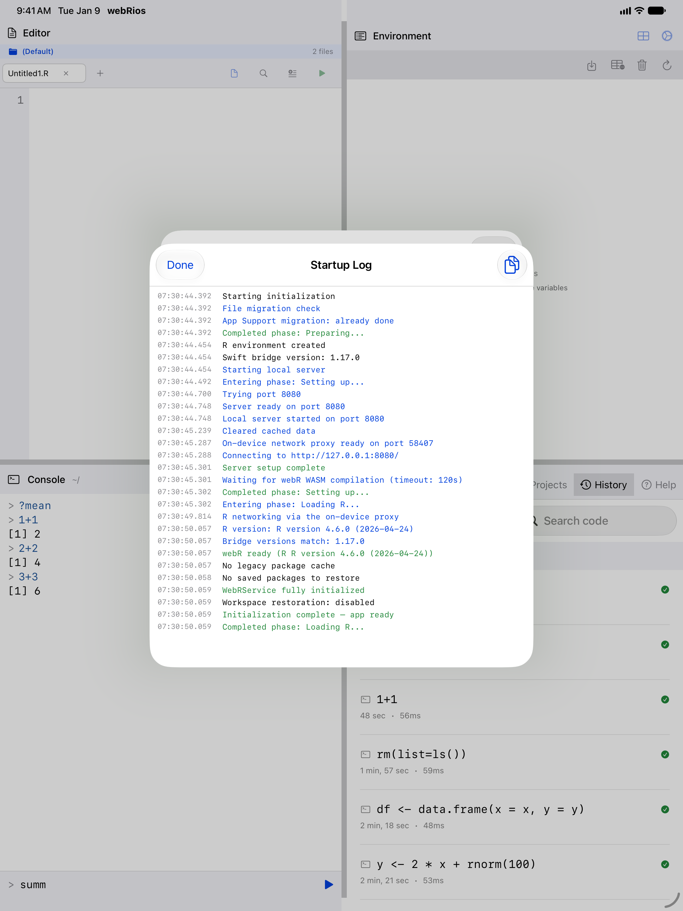Switch to the Help tab
683x911 pixels.
pos(659,485)
